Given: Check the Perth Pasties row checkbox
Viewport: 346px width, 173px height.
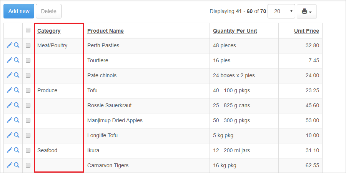Looking at the screenshot, I should (x=28, y=45).
